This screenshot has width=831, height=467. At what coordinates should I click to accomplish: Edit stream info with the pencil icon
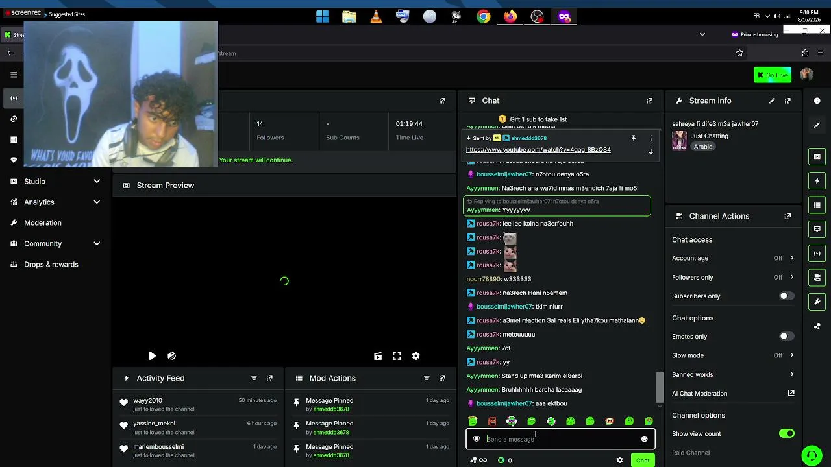772,101
